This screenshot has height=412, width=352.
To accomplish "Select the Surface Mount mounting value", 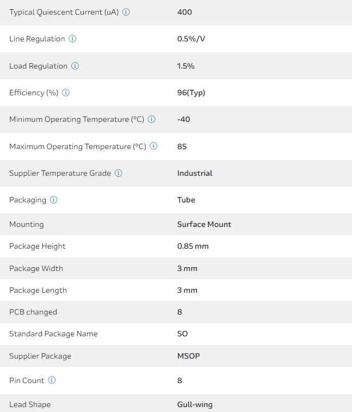I will 204,224.
